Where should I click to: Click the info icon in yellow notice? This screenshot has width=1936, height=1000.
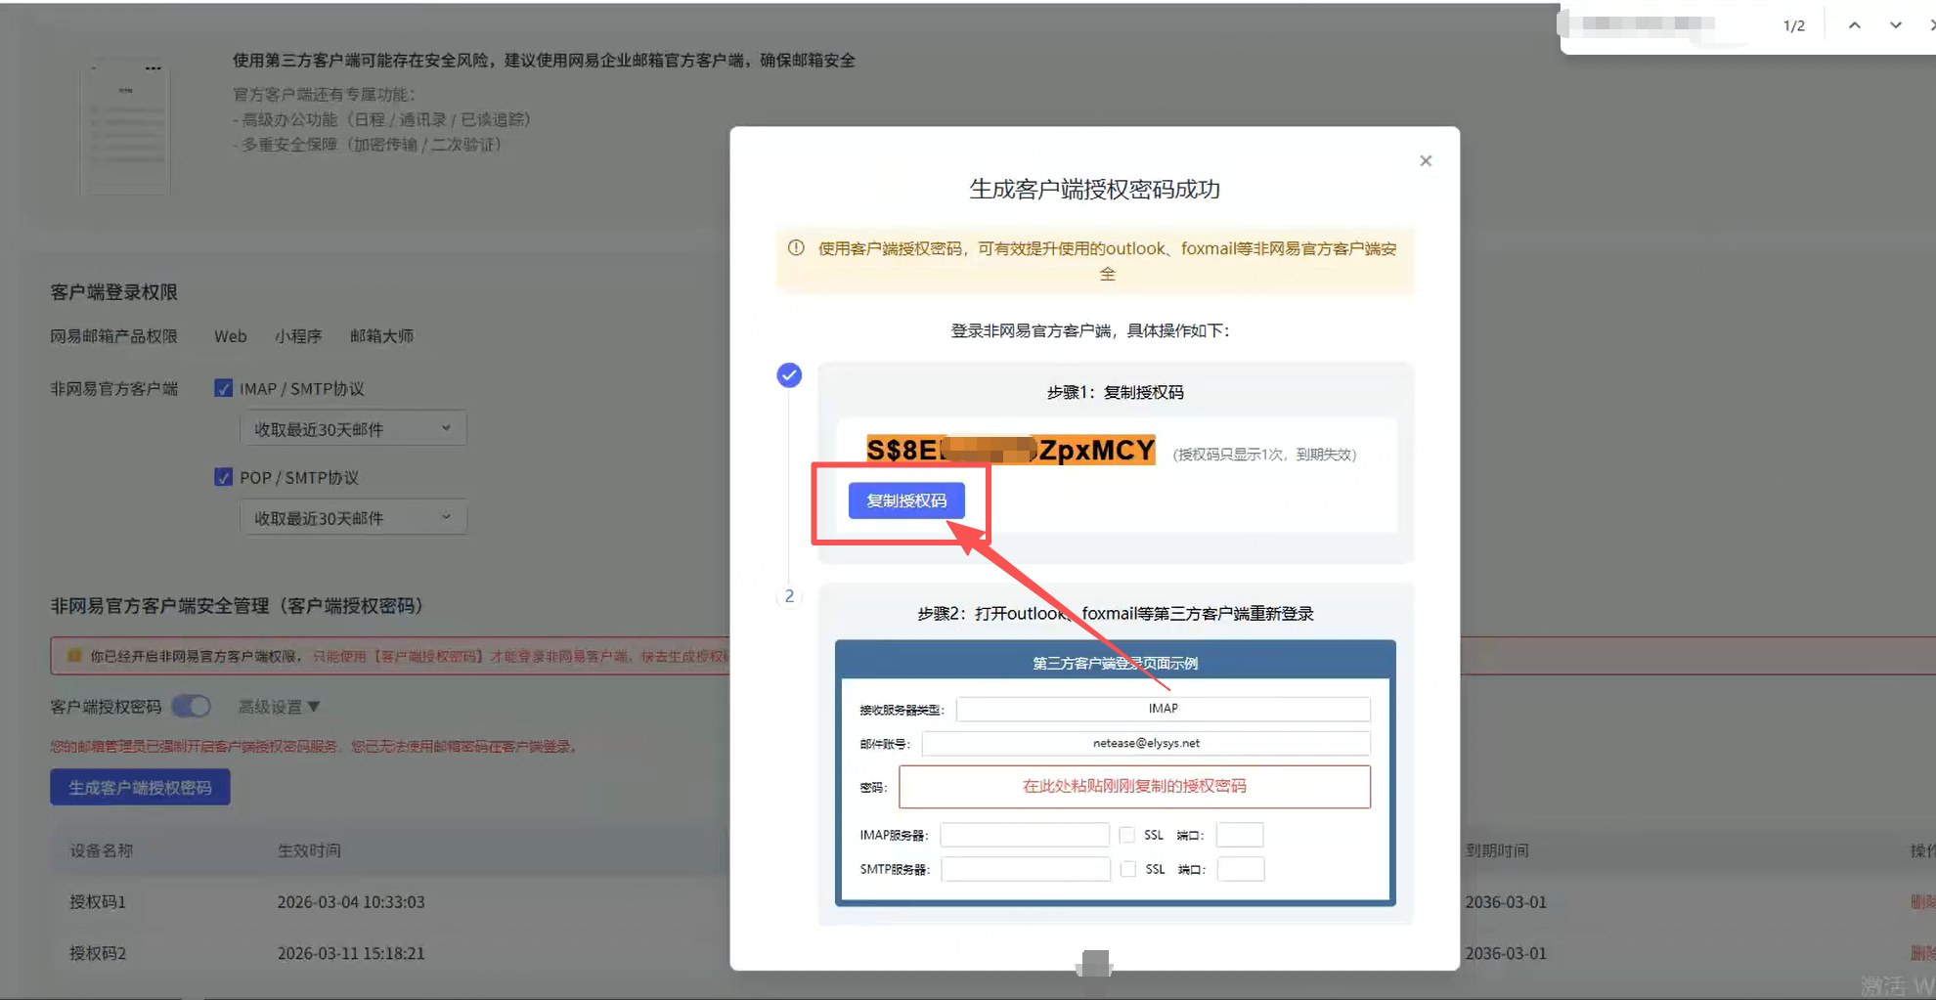796,248
